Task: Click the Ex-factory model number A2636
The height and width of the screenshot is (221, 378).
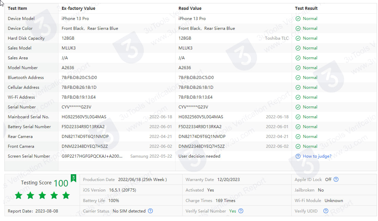Action: (x=68, y=68)
